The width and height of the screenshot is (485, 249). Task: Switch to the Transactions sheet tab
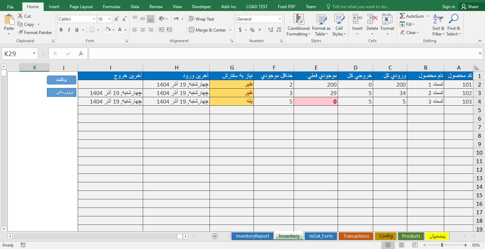click(x=356, y=236)
